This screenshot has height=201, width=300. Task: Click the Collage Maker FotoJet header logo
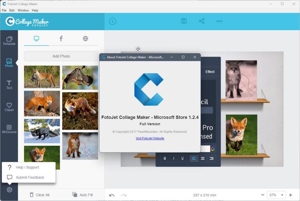click(27, 22)
